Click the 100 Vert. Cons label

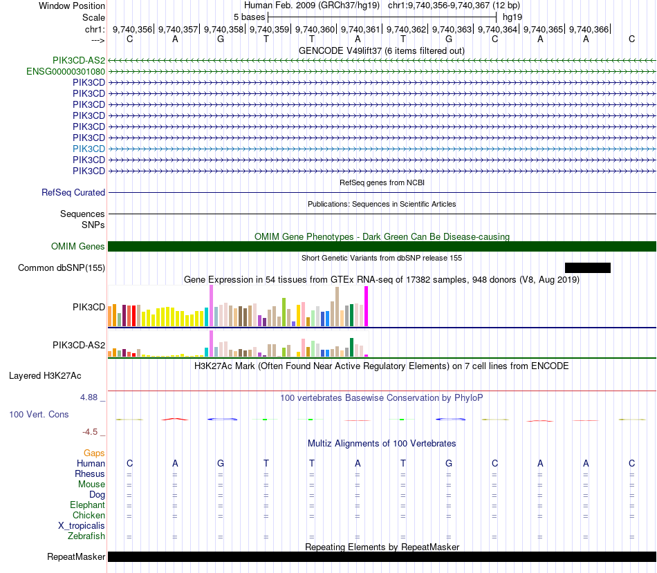click(x=39, y=414)
